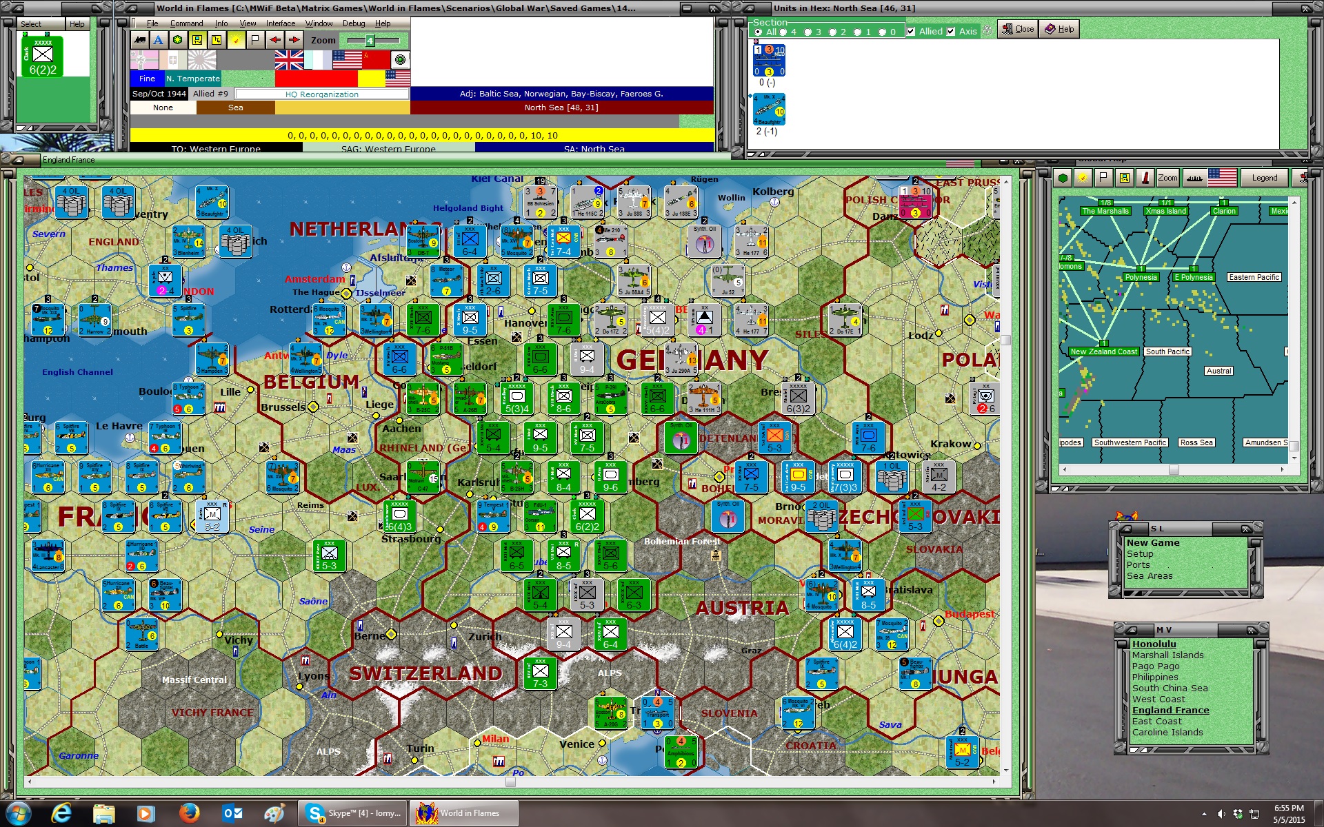Click the white flag toolbar icon
Screen dimensions: 1324x827
tap(255, 40)
